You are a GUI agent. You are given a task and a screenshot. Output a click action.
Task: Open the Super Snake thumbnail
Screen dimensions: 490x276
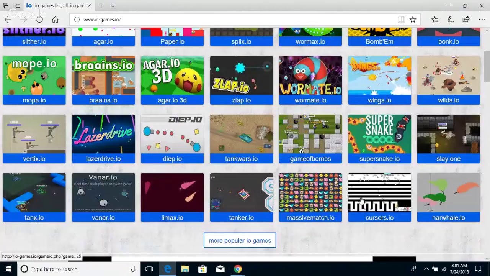380,134
